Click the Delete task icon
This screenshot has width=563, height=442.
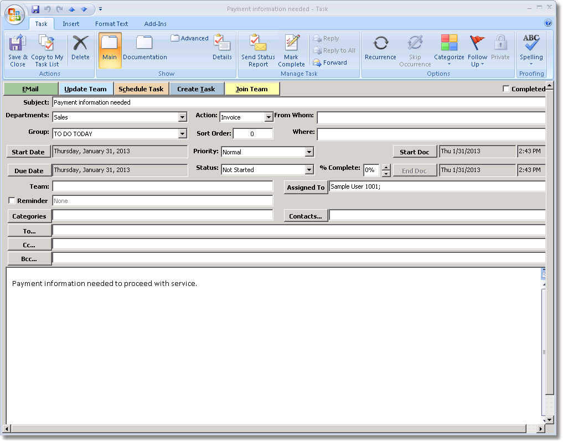pyautogui.click(x=80, y=43)
